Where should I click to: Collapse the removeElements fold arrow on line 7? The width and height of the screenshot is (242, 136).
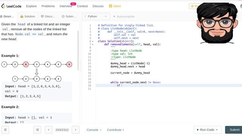(93, 45)
